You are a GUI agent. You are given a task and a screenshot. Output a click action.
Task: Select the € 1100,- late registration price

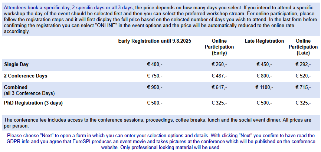point(264,87)
